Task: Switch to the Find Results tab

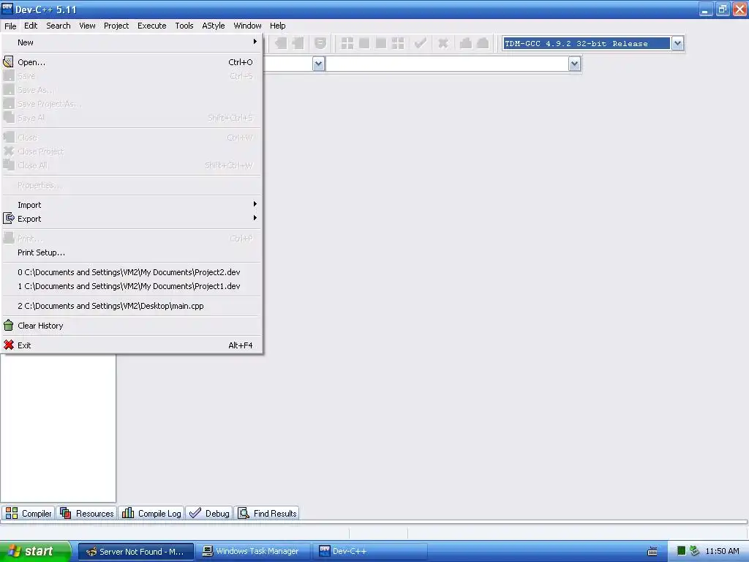Action: (x=268, y=513)
